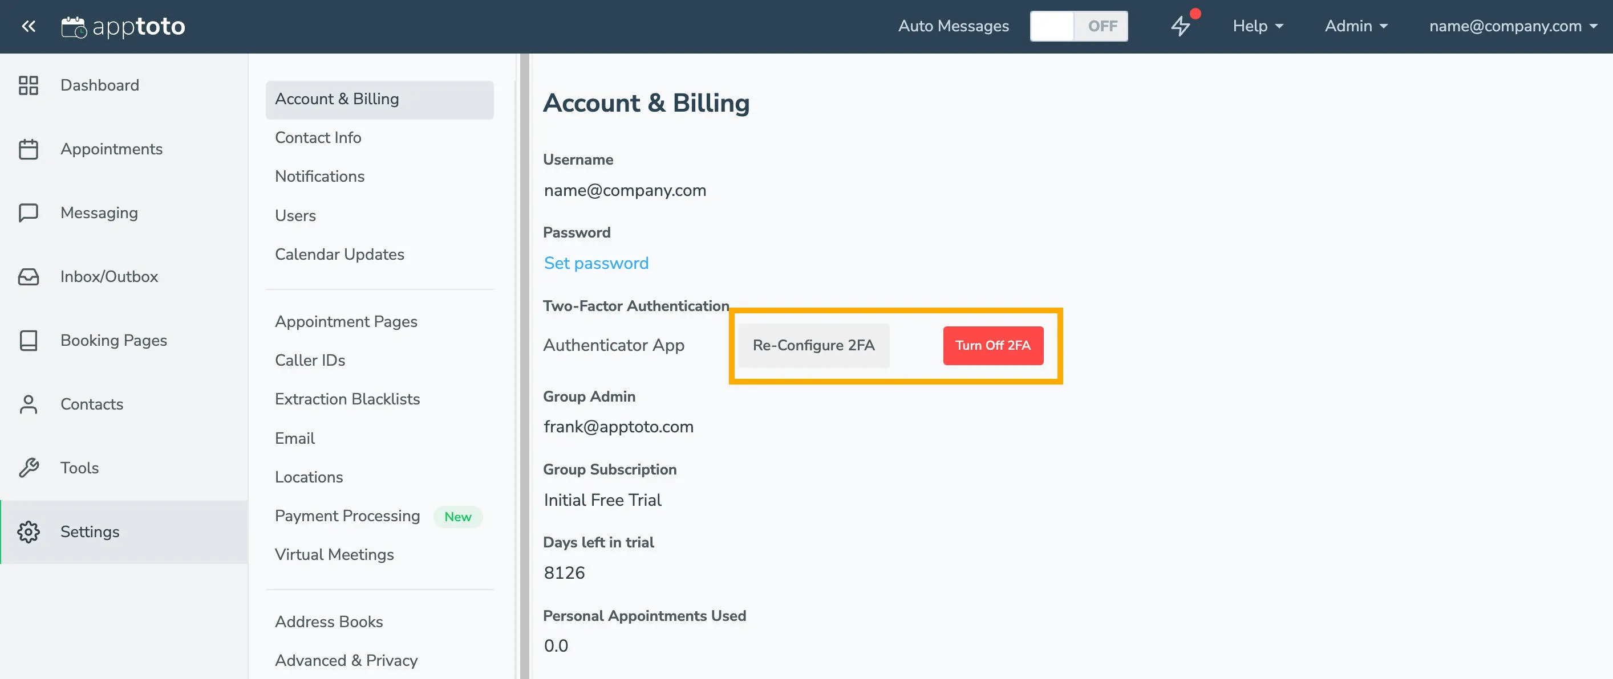Open Payment Processing settings

[x=347, y=516]
